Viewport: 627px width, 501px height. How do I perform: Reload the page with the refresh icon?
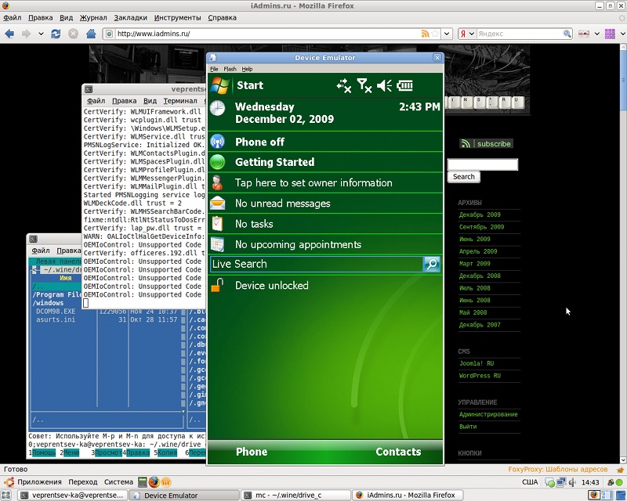point(56,34)
